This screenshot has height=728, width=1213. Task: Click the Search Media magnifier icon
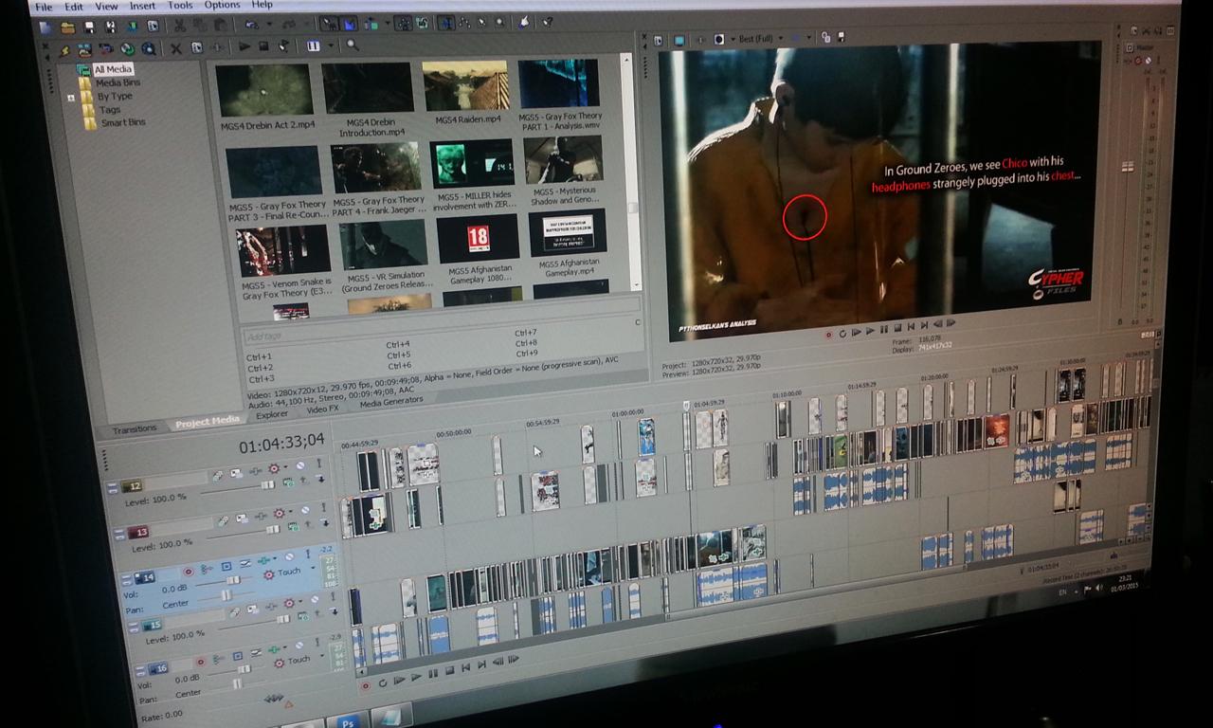click(352, 45)
